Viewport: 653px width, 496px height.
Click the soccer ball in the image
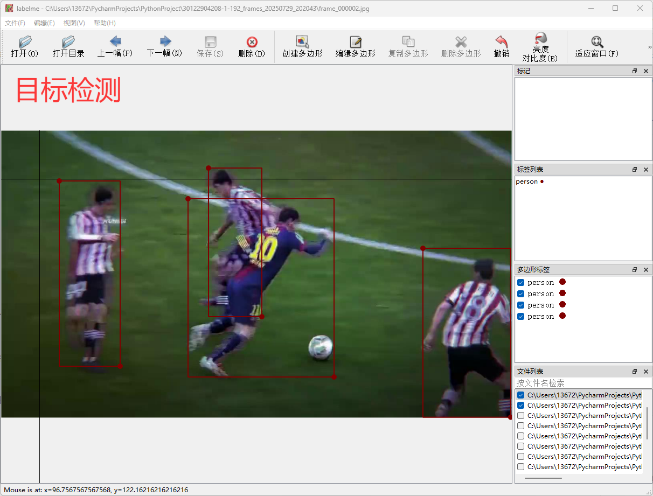(321, 347)
